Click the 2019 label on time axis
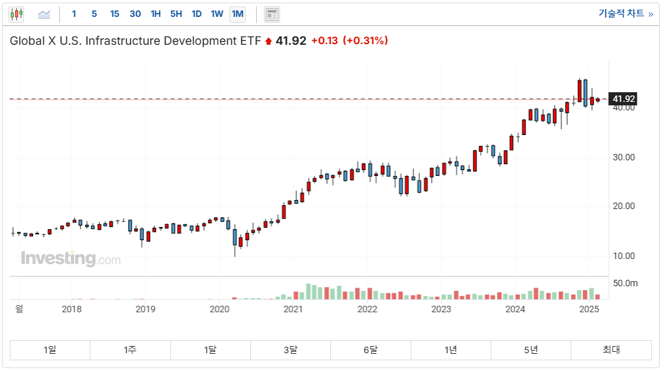661x372 pixels. tap(146, 309)
